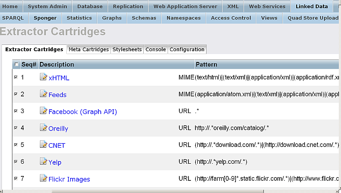Screen dimensions: 341x193
Task: Open the Web Services menu
Action: (267, 6)
